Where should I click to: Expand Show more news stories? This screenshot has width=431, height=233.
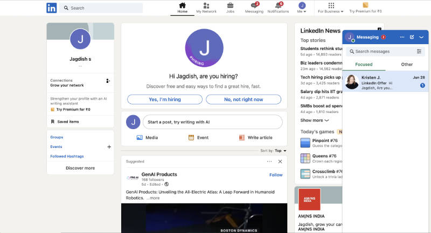coord(315,121)
